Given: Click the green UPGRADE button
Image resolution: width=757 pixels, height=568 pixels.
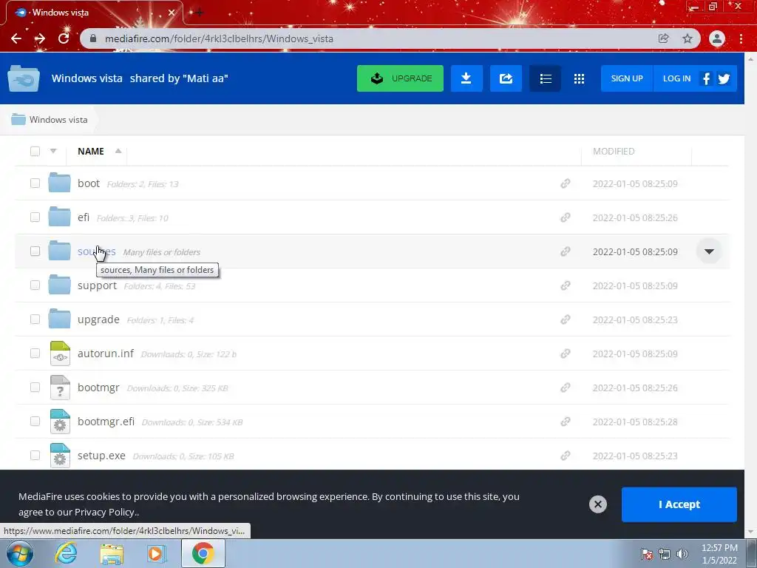Looking at the screenshot, I should pyautogui.click(x=400, y=78).
